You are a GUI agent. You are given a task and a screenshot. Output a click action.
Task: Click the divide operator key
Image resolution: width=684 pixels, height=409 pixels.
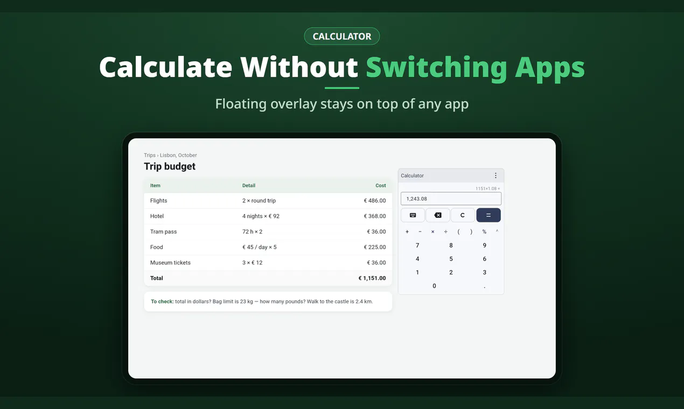446,232
